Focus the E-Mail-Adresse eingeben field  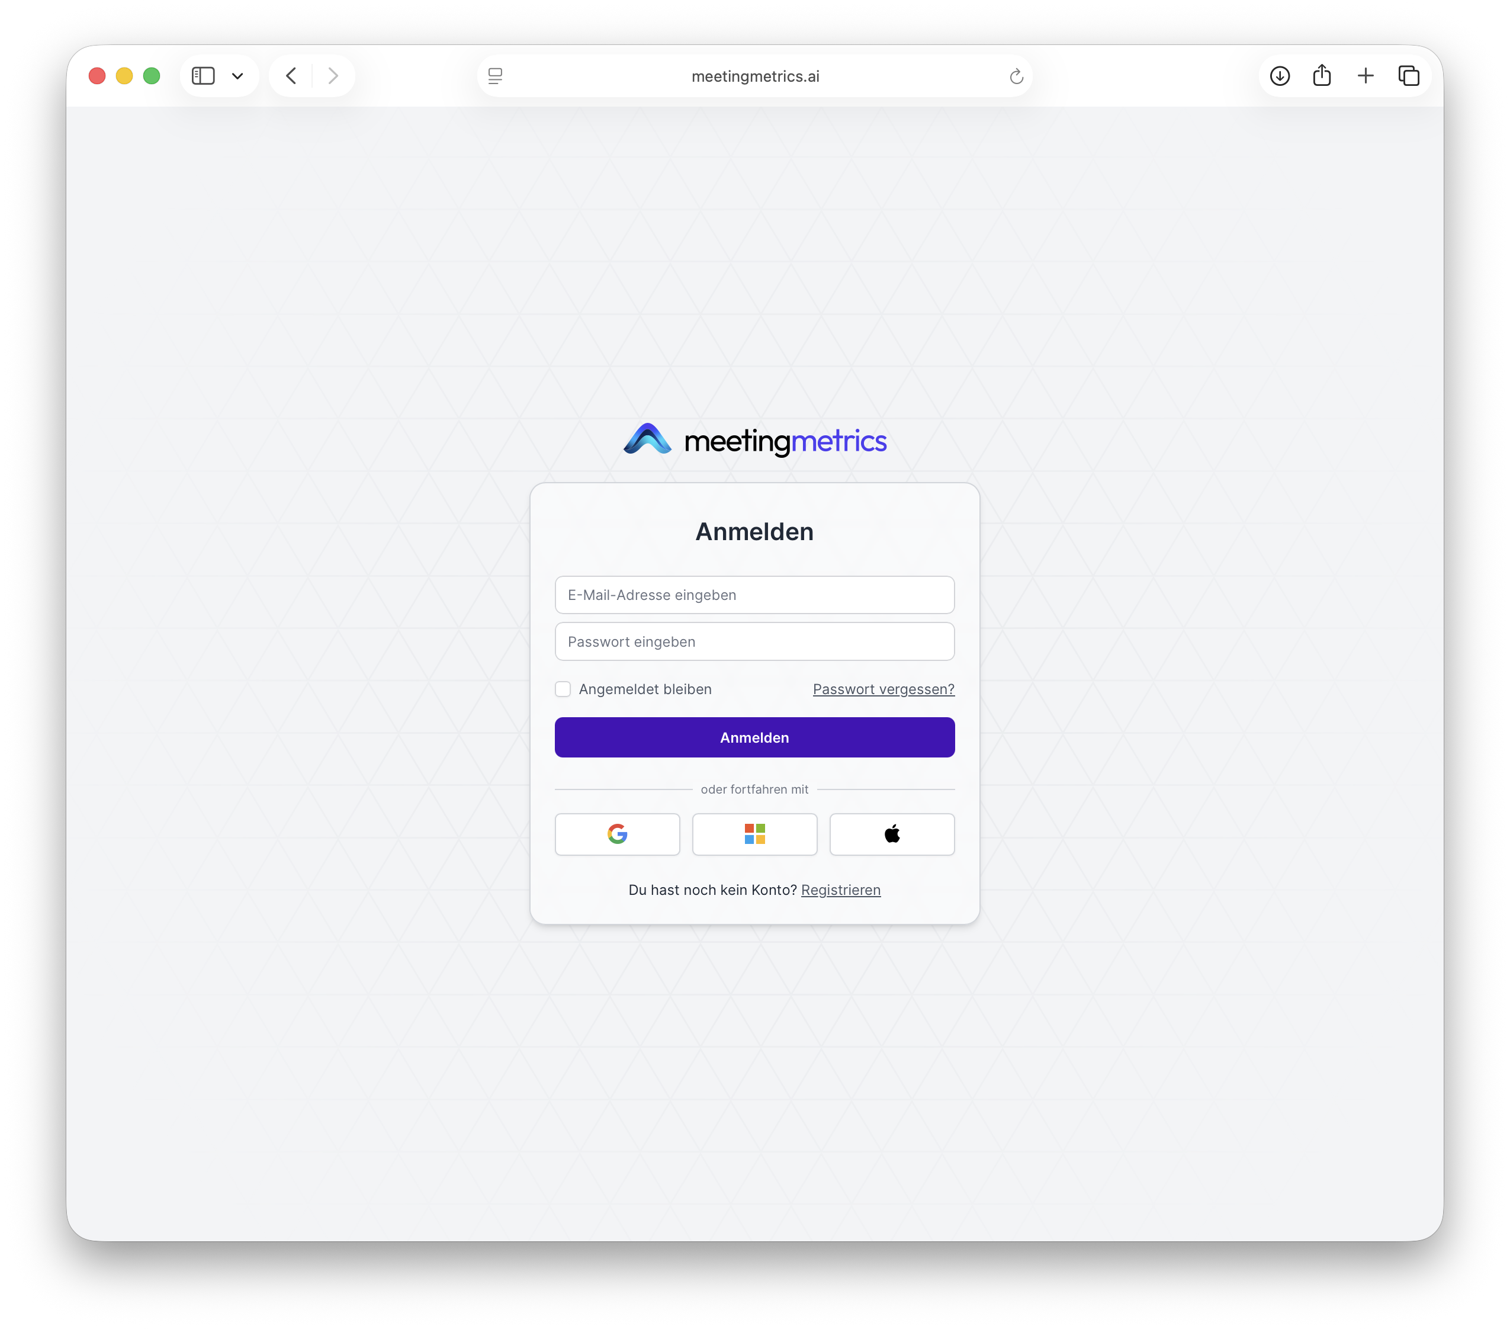pyautogui.click(x=754, y=595)
